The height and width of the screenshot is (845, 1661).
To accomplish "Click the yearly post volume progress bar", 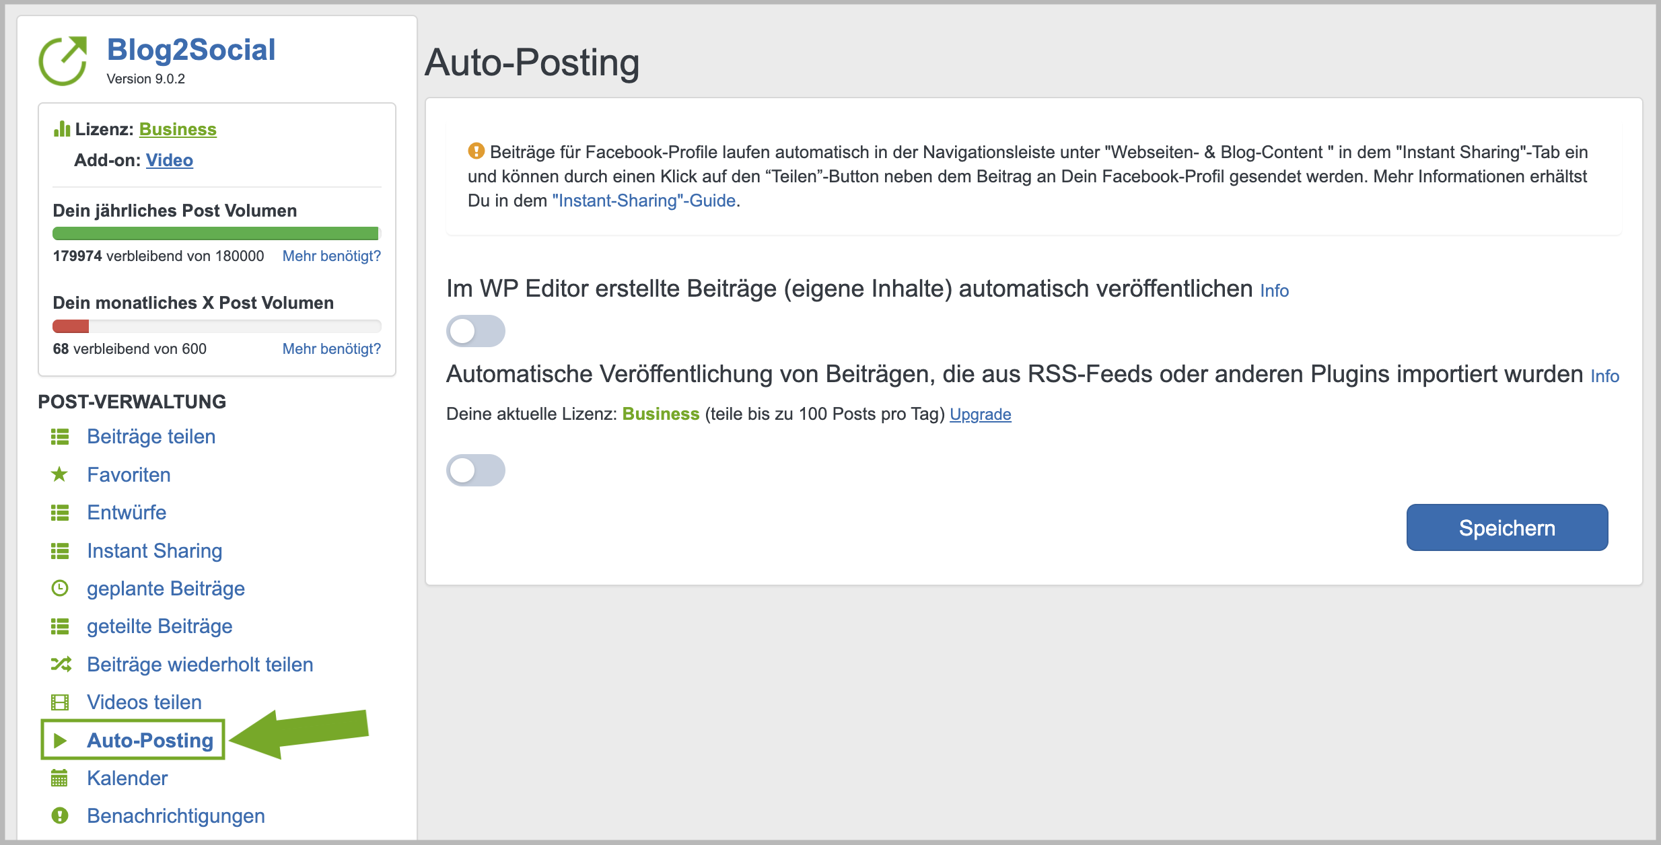I will (217, 233).
